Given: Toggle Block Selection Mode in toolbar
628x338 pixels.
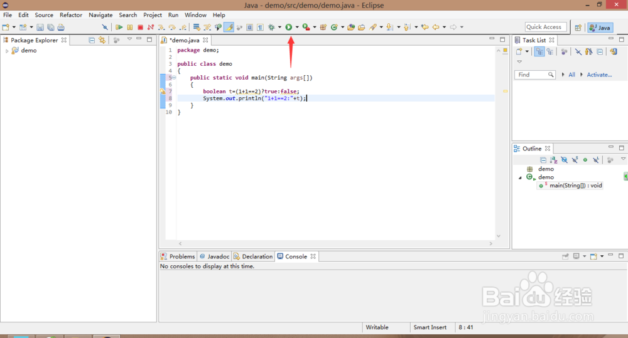Looking at the screenshot, I should coord(249,27).
